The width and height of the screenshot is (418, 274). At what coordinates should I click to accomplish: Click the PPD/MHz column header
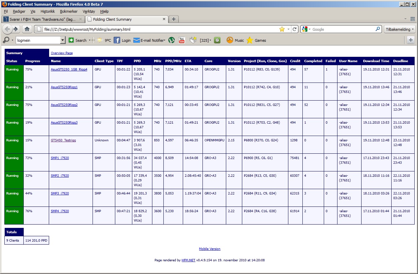(173, 61)
